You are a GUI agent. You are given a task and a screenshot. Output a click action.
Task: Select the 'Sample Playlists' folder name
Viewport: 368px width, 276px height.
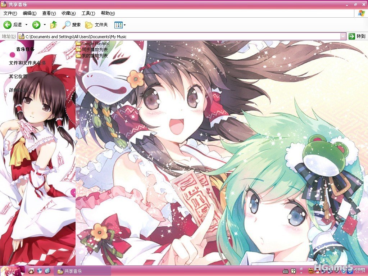tap(95, 44)
